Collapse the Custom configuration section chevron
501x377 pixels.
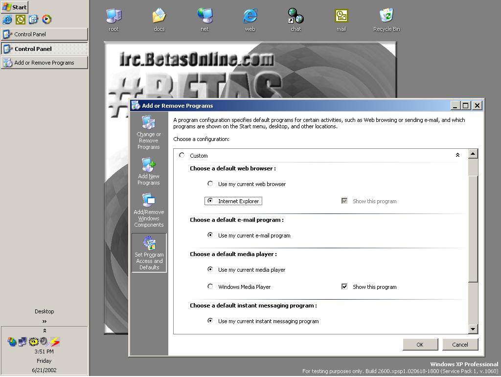point(457,155)
